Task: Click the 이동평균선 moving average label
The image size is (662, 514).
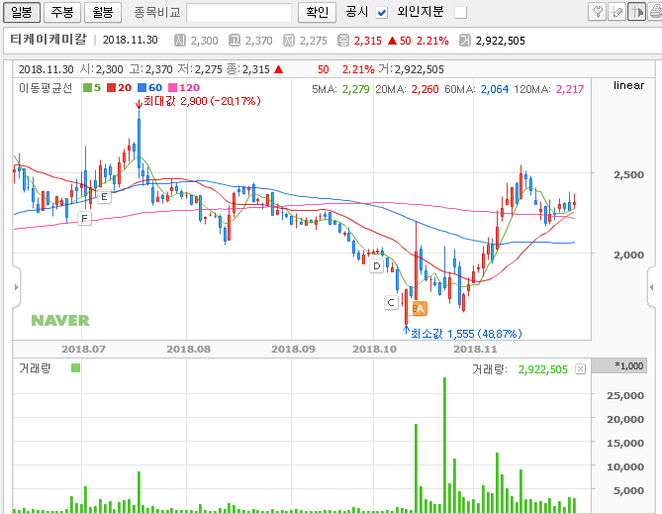Action: coord(46,87)
